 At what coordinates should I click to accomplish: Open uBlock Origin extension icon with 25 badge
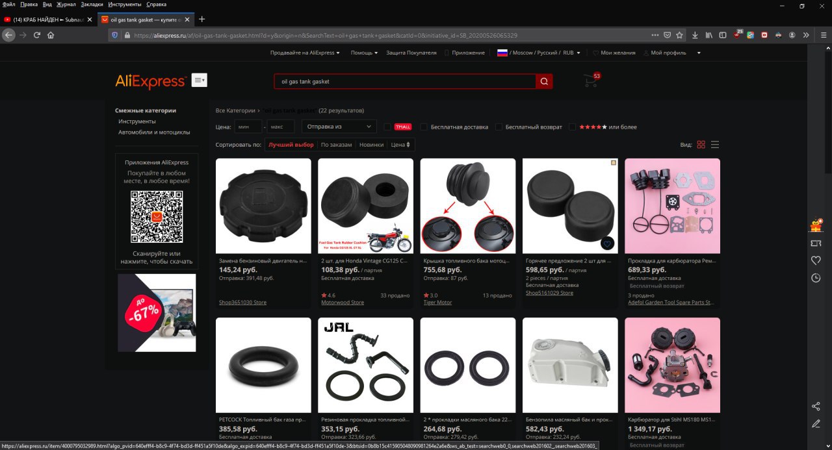pos(737,34)
